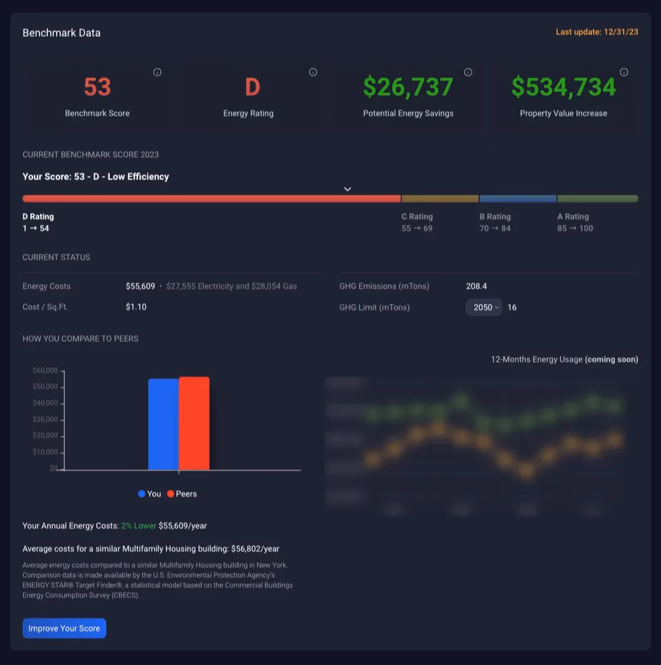This screenshot has height=665, width=661.
Task: Click the blurred 12-Months Energy Usage chart
Action: [475, 445]
